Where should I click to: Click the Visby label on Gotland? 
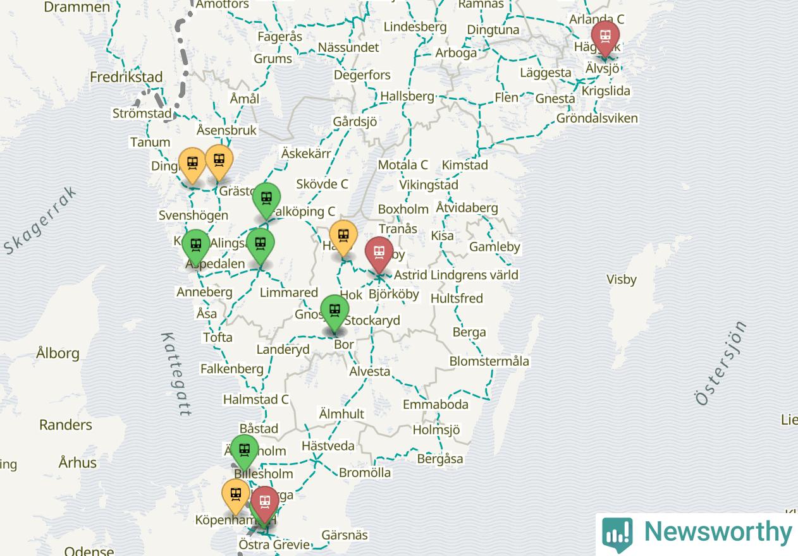point(622,279)
